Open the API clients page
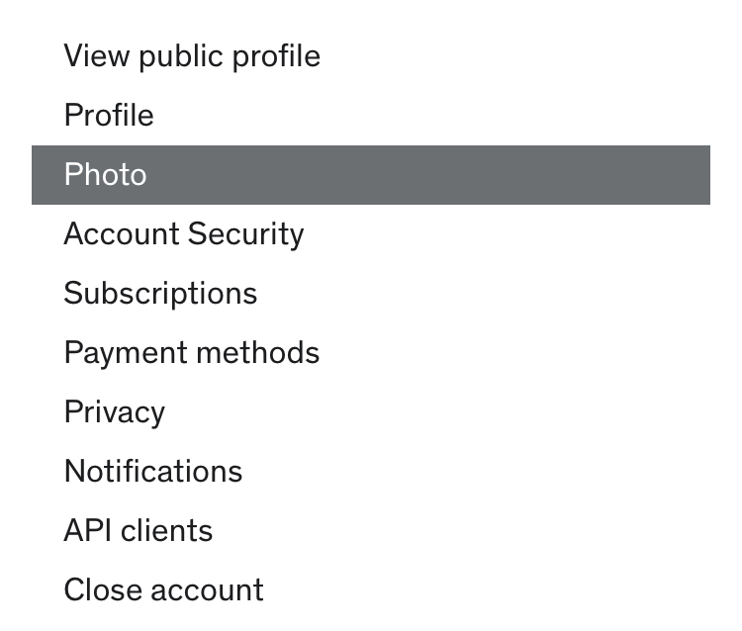 click(139, 531)
